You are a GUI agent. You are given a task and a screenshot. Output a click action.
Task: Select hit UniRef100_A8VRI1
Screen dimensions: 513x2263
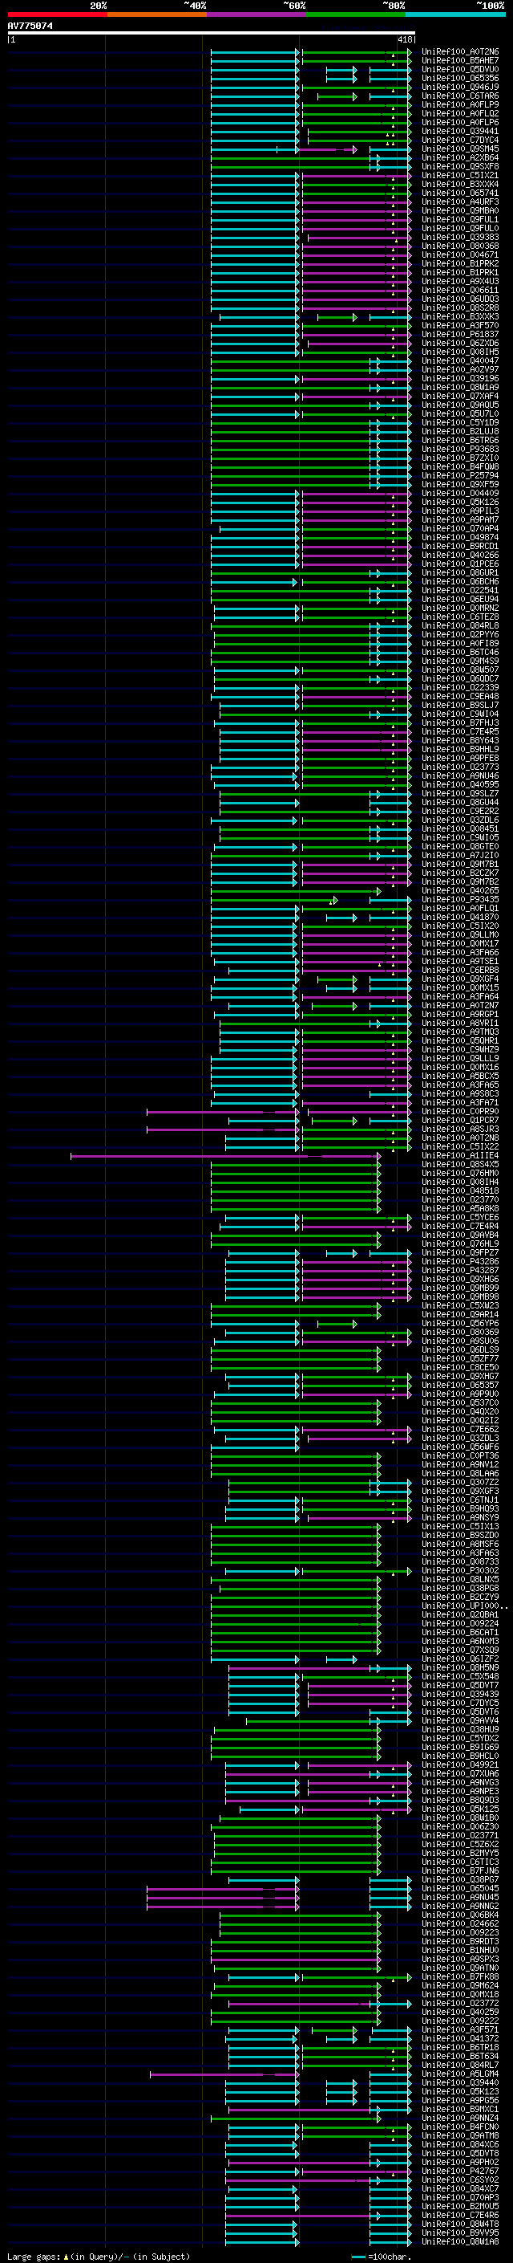pyautogui.click(x=460, y=1024)
